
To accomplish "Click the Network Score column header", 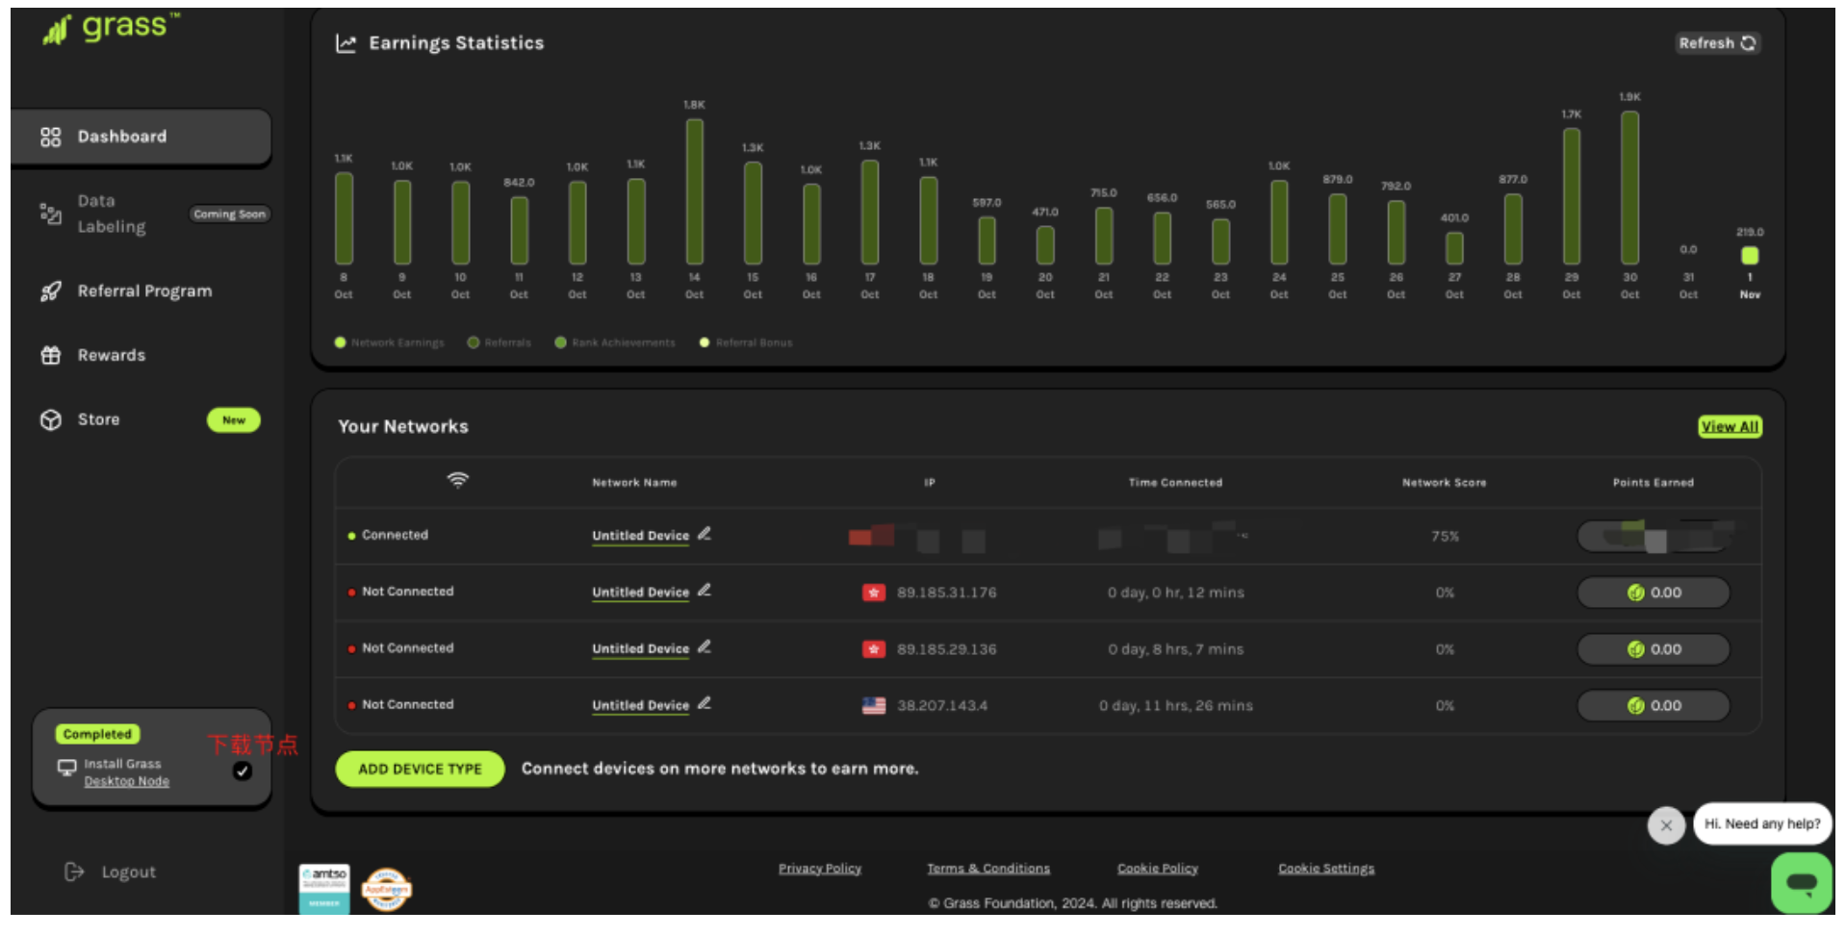I will point(1444,483).
